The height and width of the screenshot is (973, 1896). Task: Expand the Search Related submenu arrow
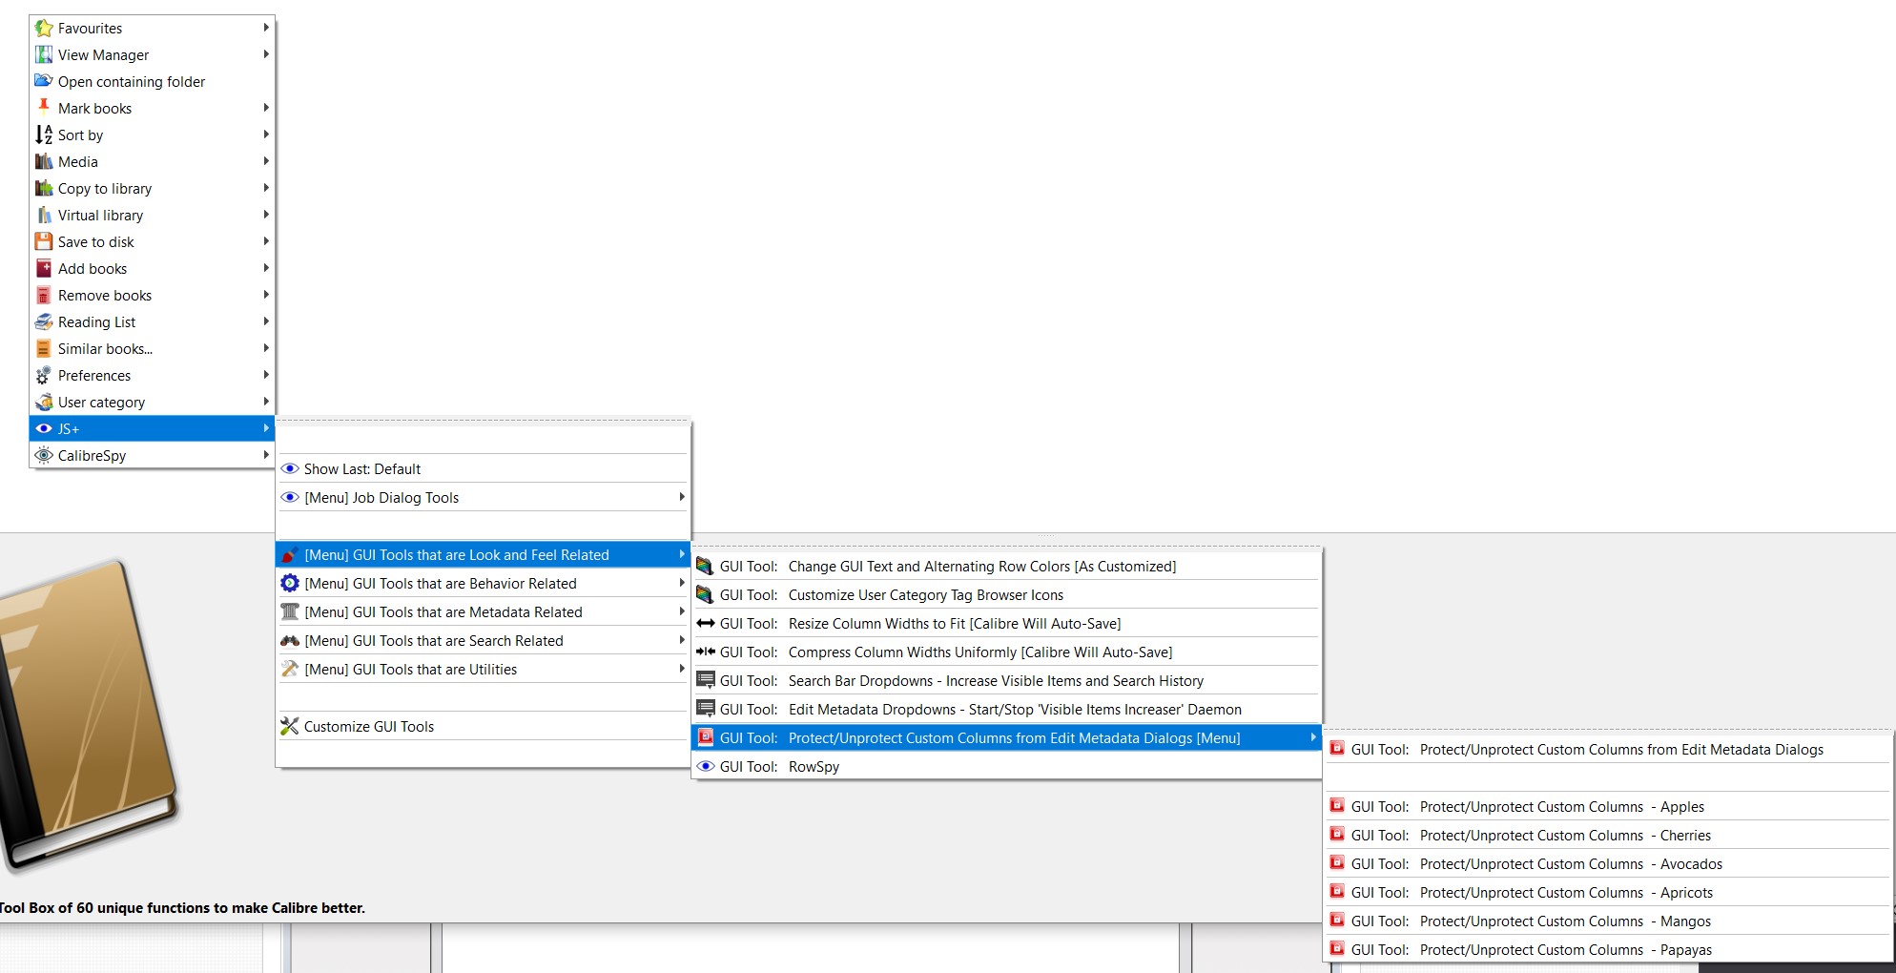682,640
